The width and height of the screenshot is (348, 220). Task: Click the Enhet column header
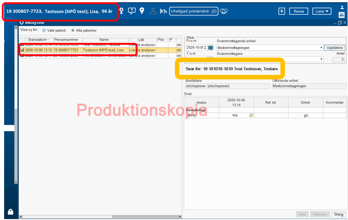coord(306,102)
